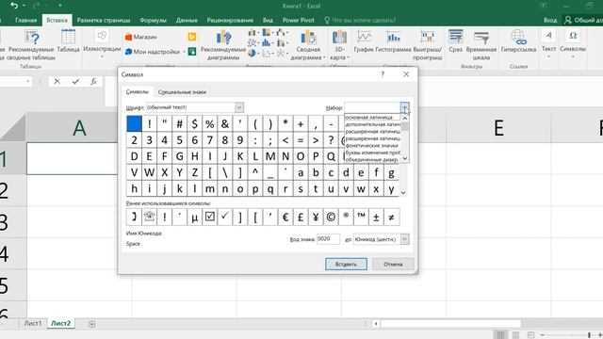Open the Магазин (Store) add-ins button
Image resolution: width=603 pixels, height=339 pixels.
(140, 37)
